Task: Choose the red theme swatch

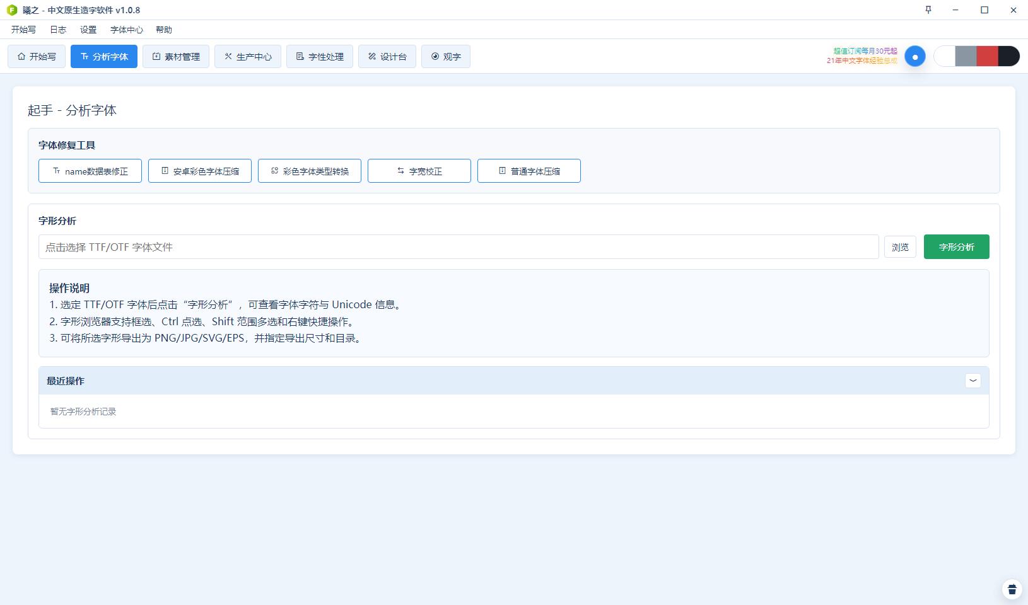Action: pos(987,56)
